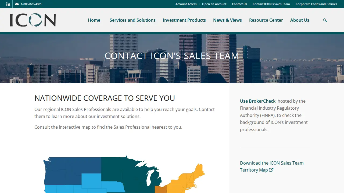Open the search magnifier icon
Screen dimensions: 344x193
click(325, 20)
